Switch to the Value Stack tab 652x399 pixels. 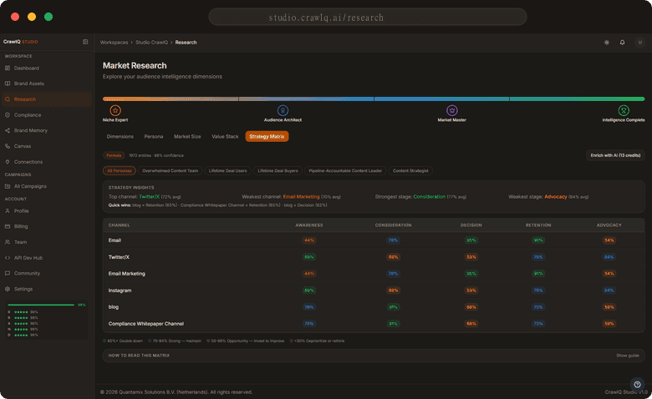pyautogui.click(x=225, y=136)
